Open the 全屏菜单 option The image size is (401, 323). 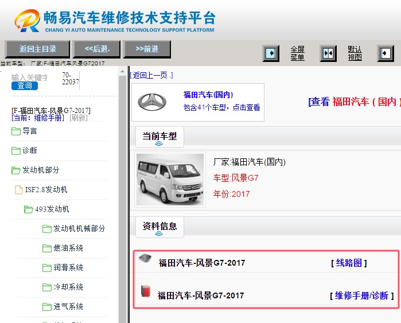tap(297, 53)
